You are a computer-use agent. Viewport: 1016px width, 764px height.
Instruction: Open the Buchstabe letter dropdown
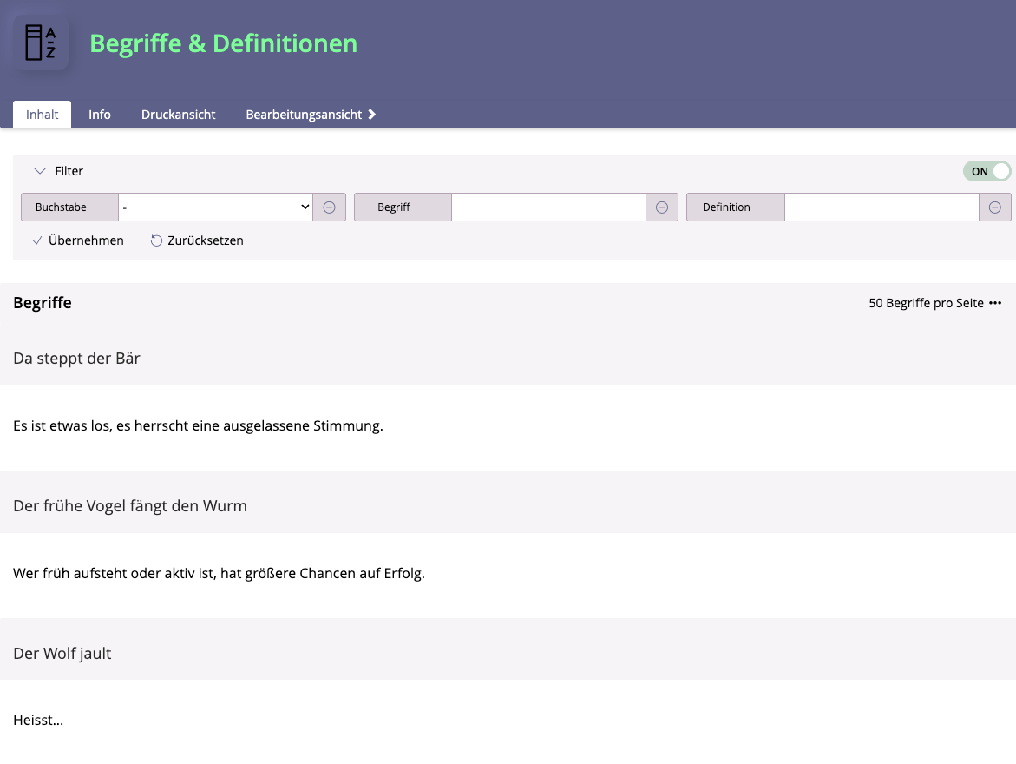pyautogui.click(x=215, y=207)
